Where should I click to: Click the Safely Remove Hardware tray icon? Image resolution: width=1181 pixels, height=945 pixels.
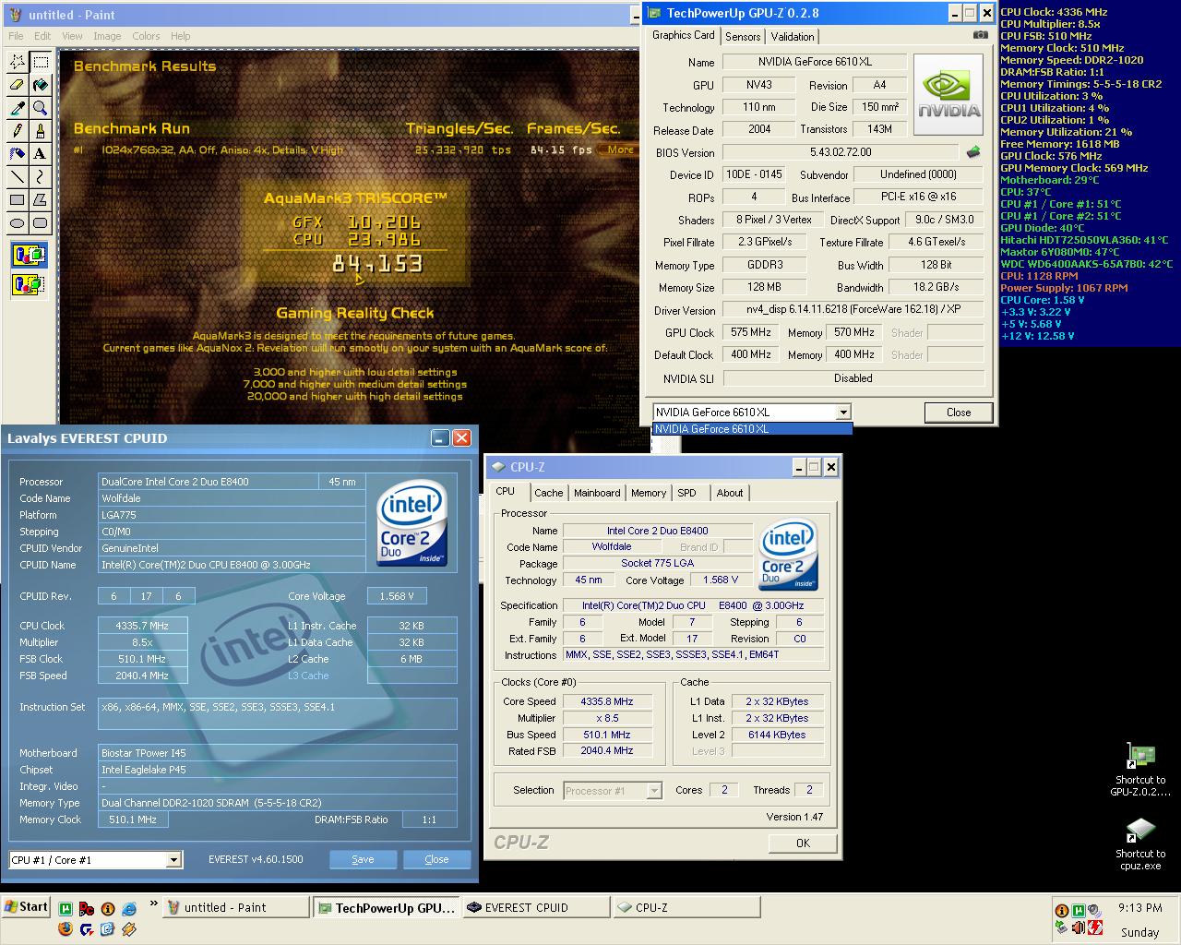point(1062,927)
